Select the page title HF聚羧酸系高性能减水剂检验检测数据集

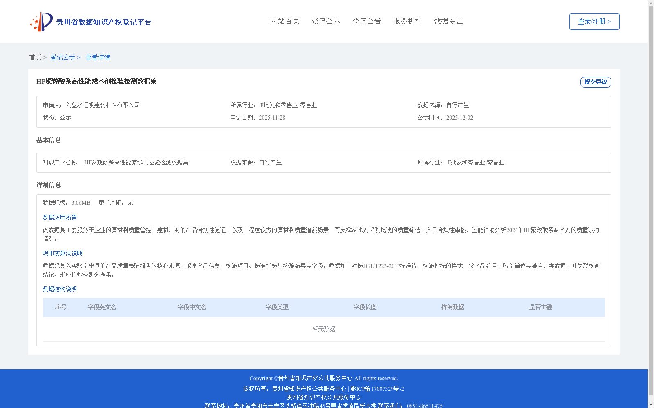pyautogui.click(x=96, y=81)
